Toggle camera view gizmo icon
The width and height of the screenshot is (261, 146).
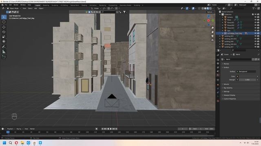[212, 36]
